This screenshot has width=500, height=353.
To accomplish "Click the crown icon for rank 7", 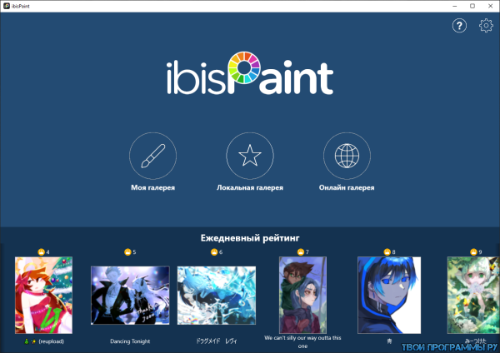I will pos(300,252).
